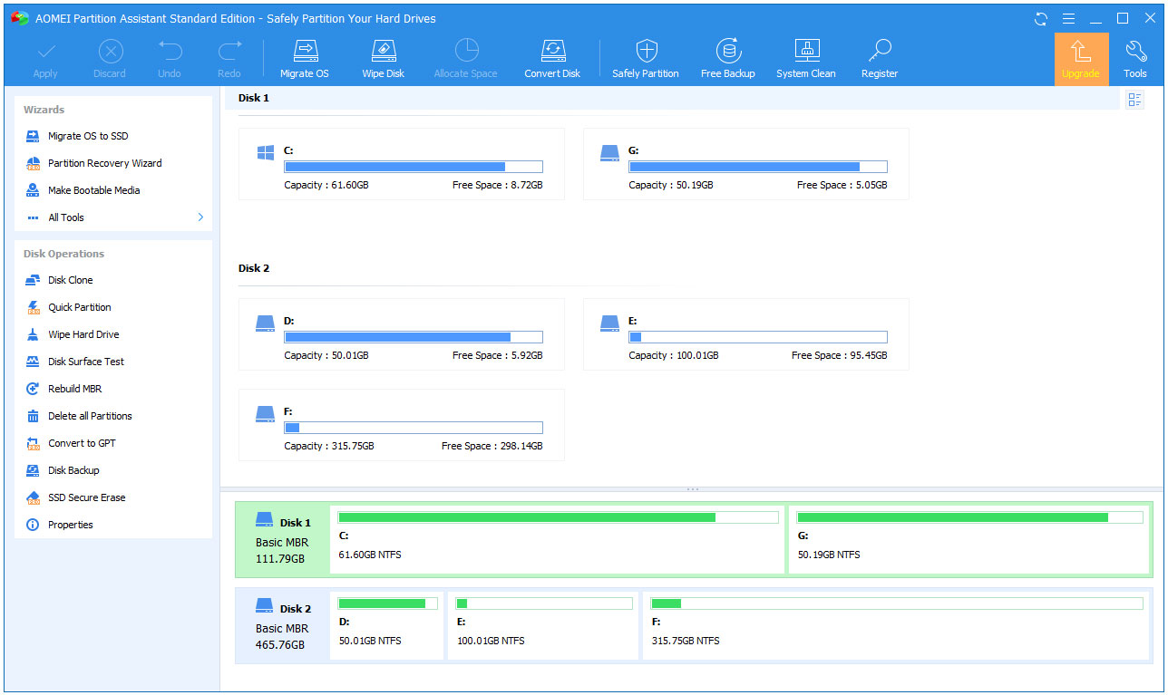This screenshot has height=695, width=1168.
Task: Open the Tools wrench icon
Action: 1134,52
